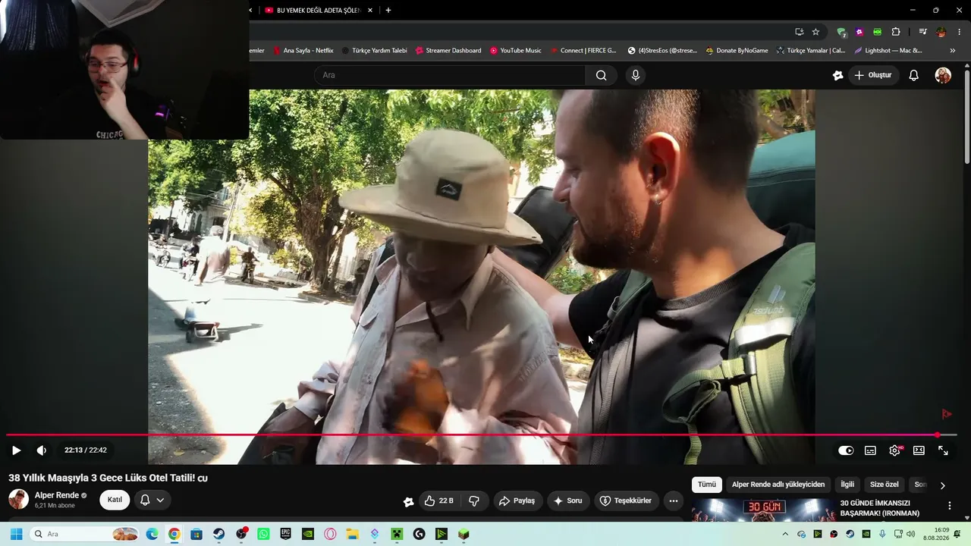Open the YouTube Music bookmark
This screenshot has height=546, width=971.
pyautogui.click(x=515, y=51)
